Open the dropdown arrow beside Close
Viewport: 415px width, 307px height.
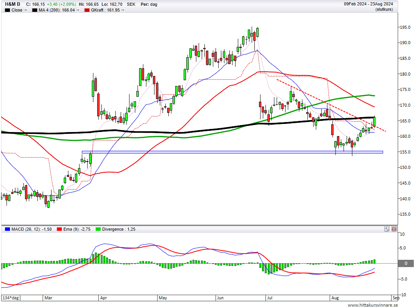click(26, 10)
